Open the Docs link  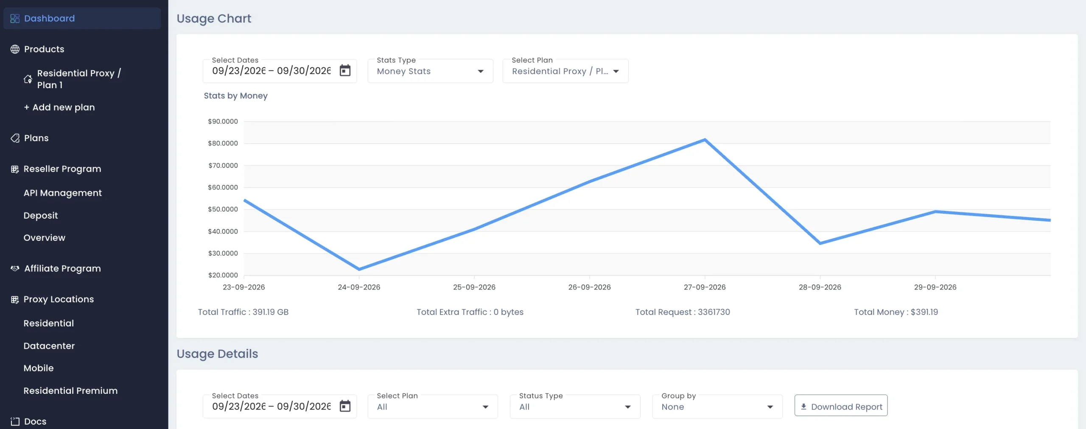pyautogui.click(x=35, y=421)
